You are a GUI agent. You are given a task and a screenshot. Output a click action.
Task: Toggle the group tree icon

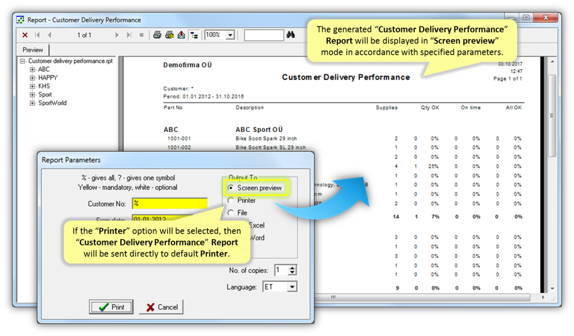pos(194,35)
